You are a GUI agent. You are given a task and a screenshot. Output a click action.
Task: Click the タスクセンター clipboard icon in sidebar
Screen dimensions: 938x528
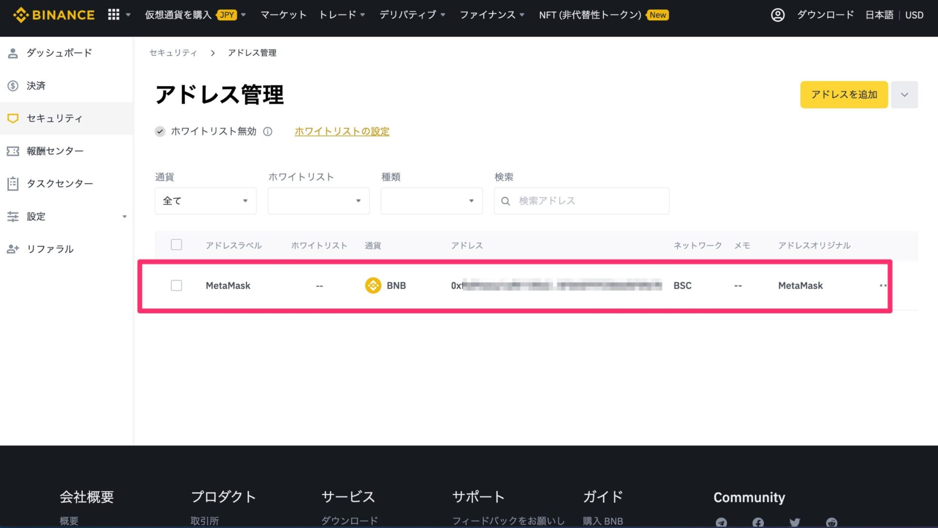click(13, 184)
